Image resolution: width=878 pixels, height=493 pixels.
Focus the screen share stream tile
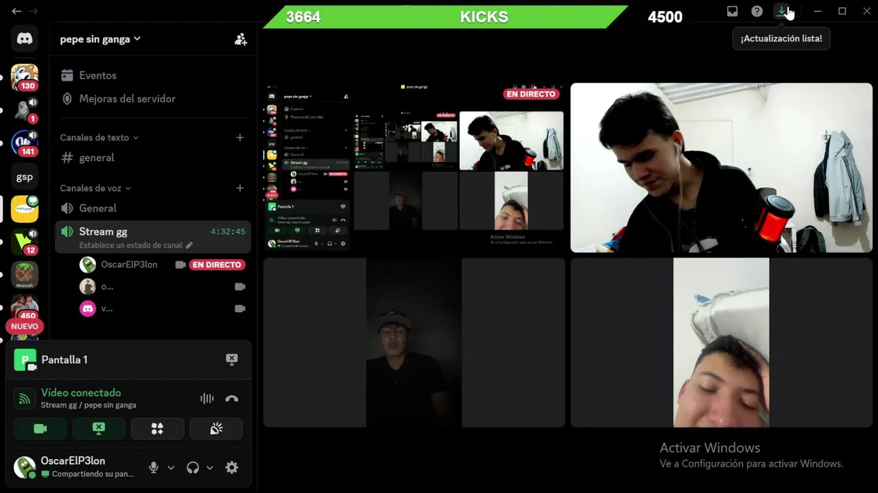(x=414, y=168)
